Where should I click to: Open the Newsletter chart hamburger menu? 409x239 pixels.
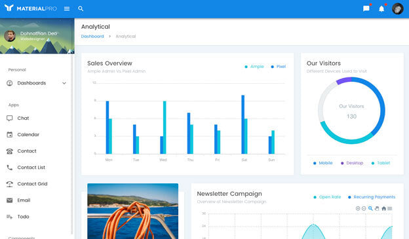pos(390,208)
